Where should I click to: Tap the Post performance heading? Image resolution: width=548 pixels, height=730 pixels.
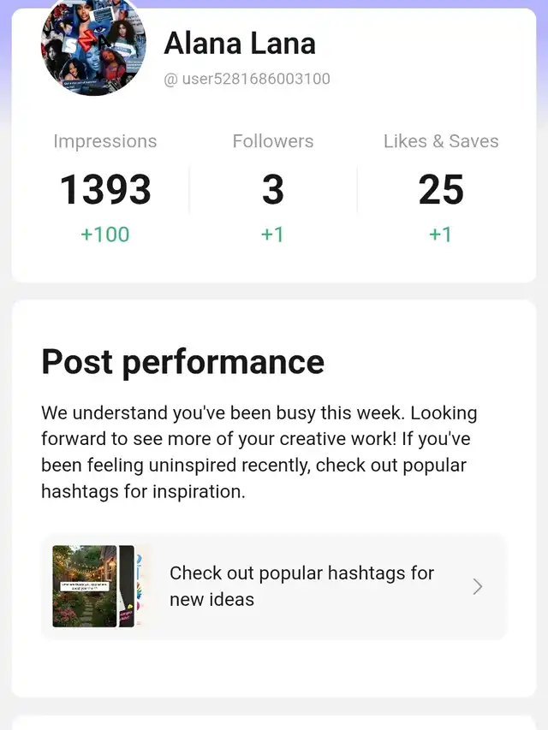(x=182, y=362)
